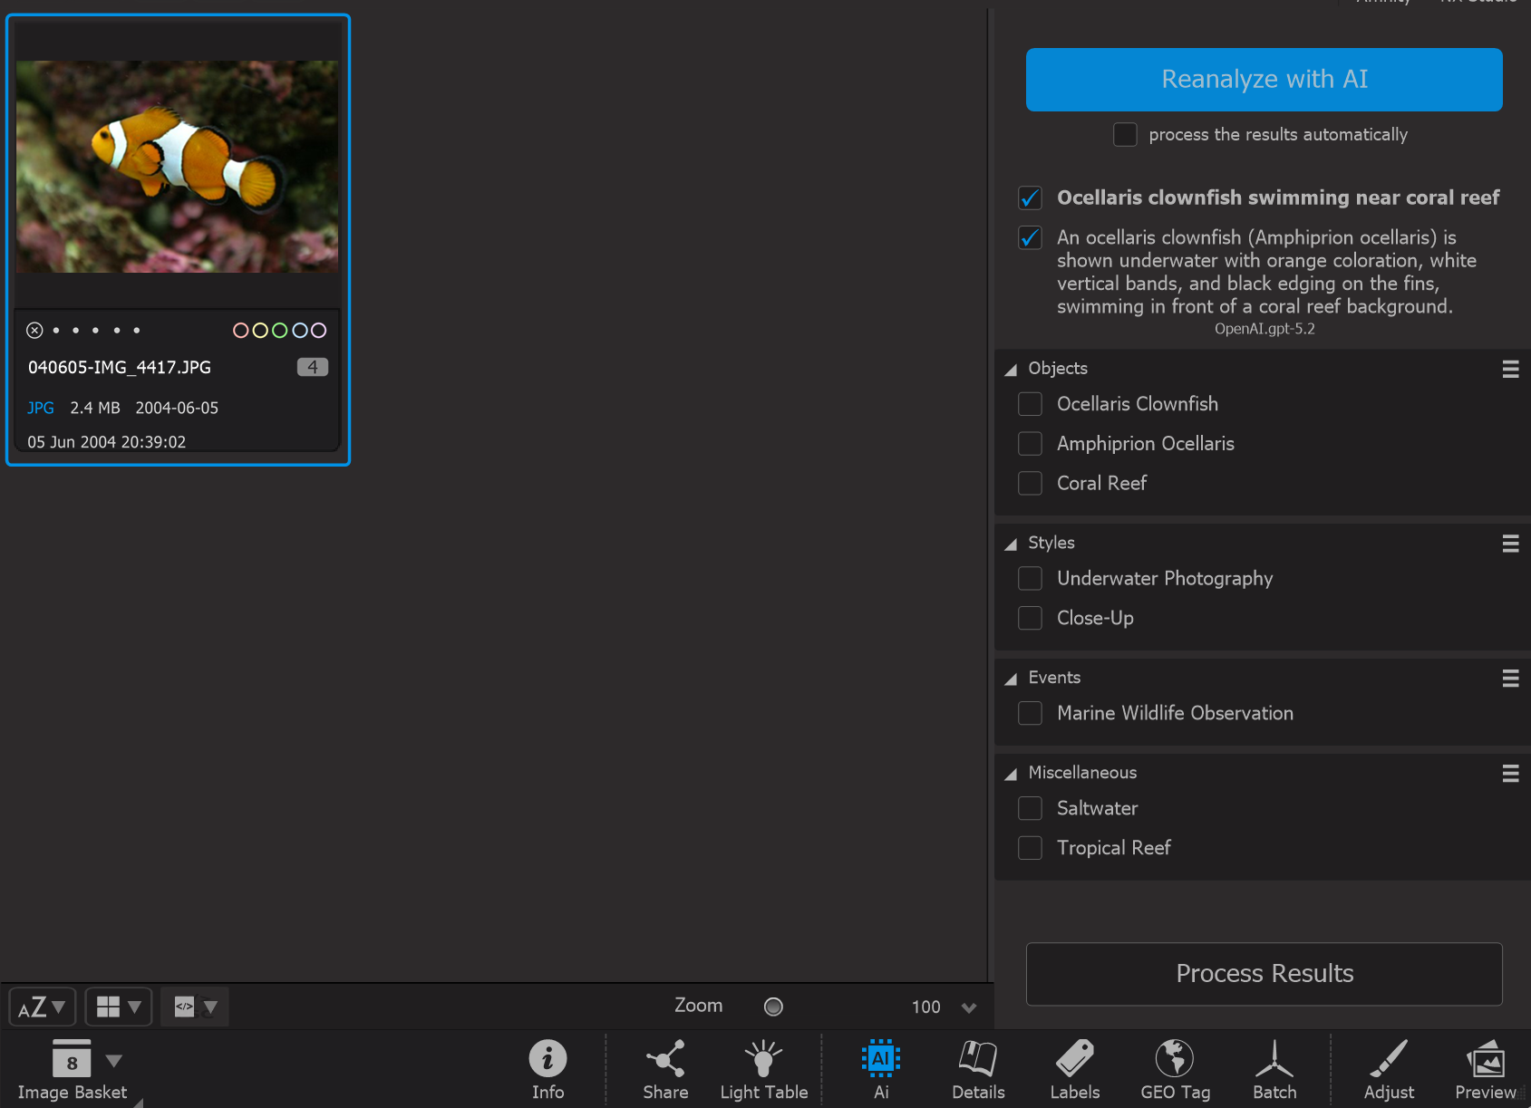Open the Info panel
Image resolution: width=1531 pixels, height=1108 pixels.
point(547,1069)
